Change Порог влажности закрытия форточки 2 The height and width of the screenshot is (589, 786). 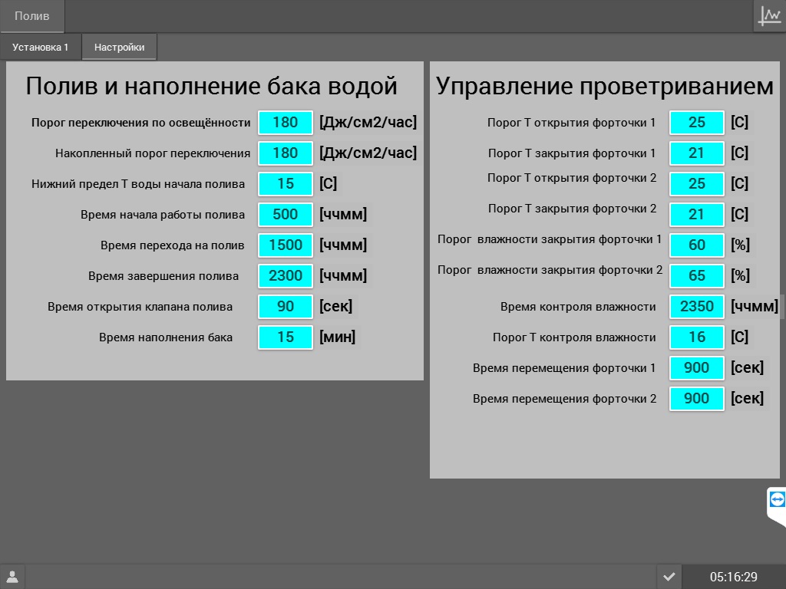tap(696, 276)
